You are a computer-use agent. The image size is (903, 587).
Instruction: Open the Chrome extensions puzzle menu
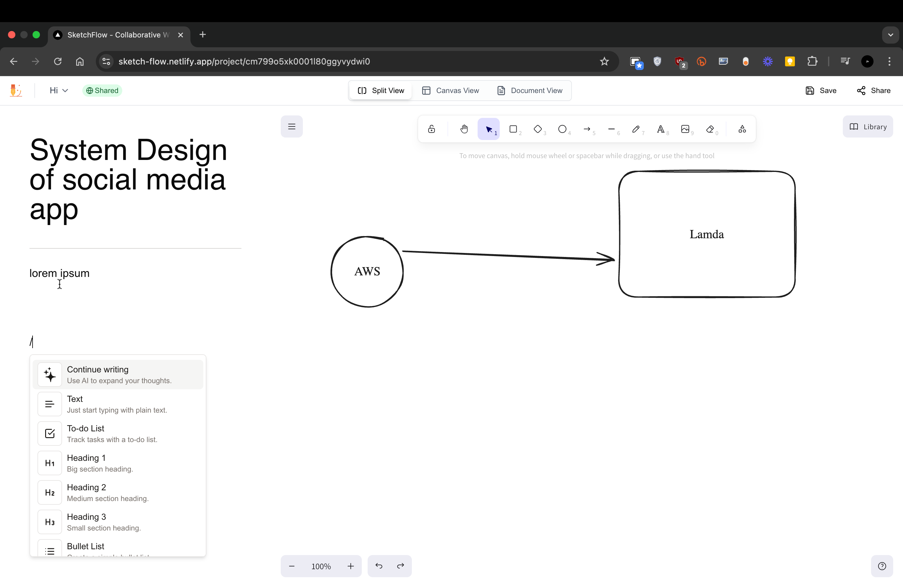click(812, 61)
